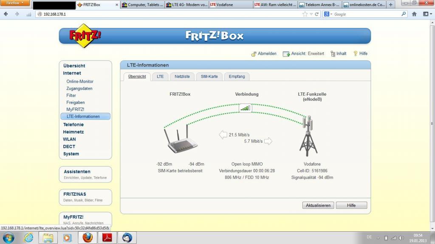Switch to the Telekom Annex B browser tab

319,5
